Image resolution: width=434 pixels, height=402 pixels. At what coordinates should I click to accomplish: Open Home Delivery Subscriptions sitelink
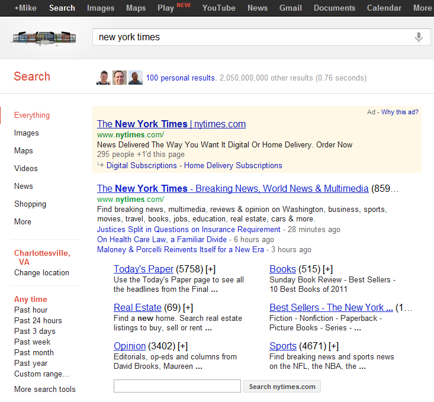pos(233,165)
